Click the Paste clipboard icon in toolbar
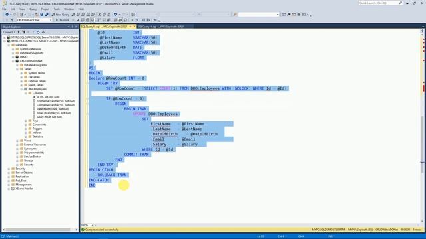Image resolution: width=426 pixels, height=239 pixels. (x=109, y=15)
